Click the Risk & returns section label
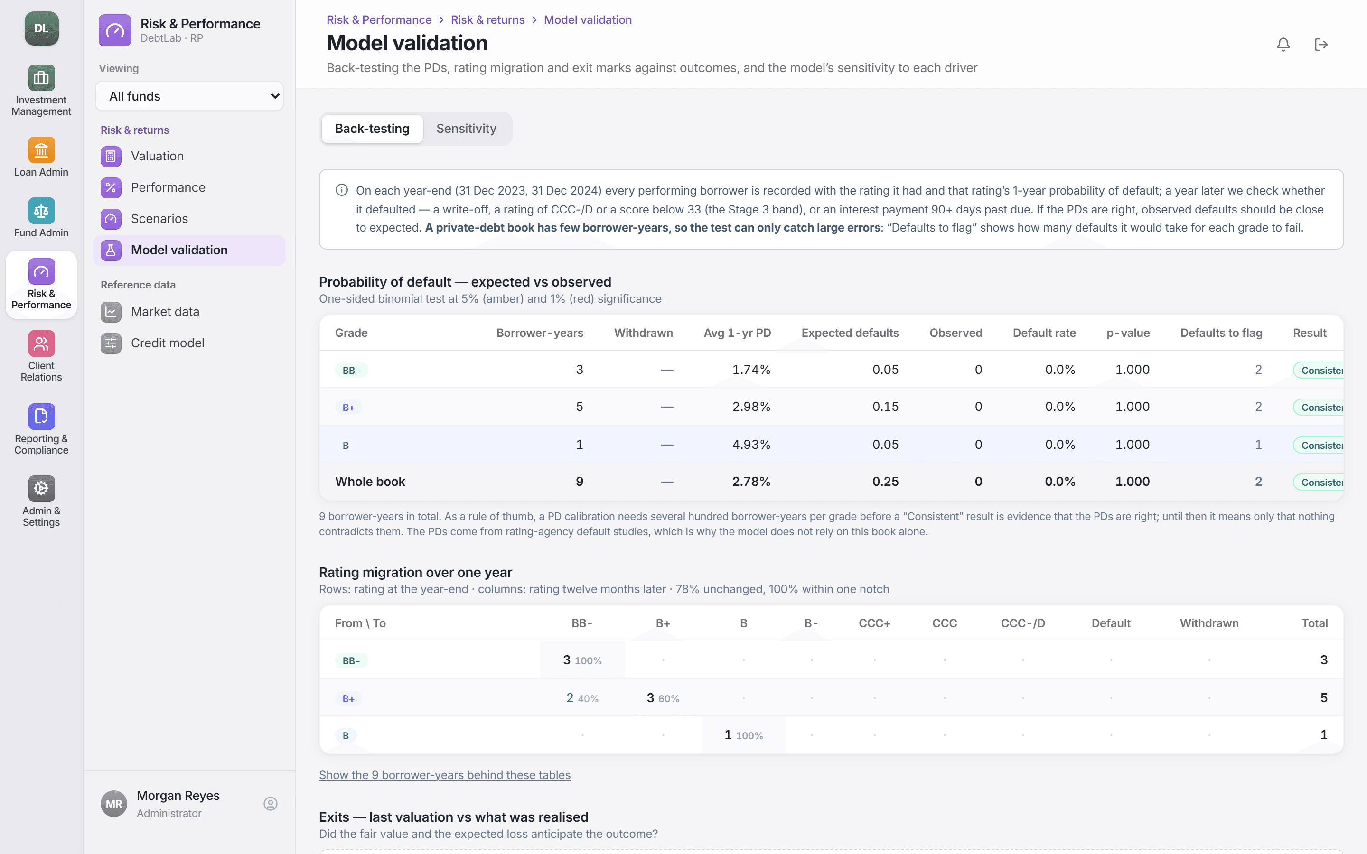The width and height of the screenshot is (1367, 854). [134, 130]
